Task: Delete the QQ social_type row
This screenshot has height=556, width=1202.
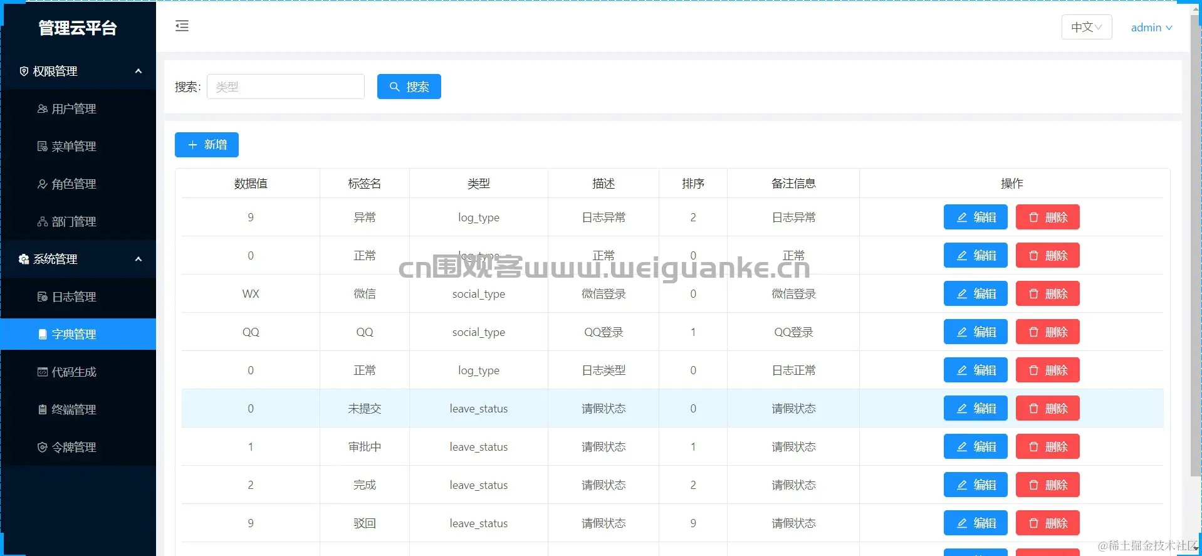Action: click(x=1047, y=332)
